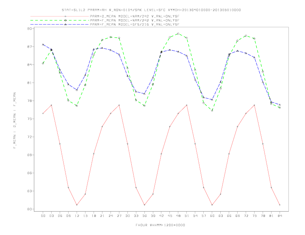Click the y-axis tick value 78
The image size is (305, 235).
(x=30, y=101)
